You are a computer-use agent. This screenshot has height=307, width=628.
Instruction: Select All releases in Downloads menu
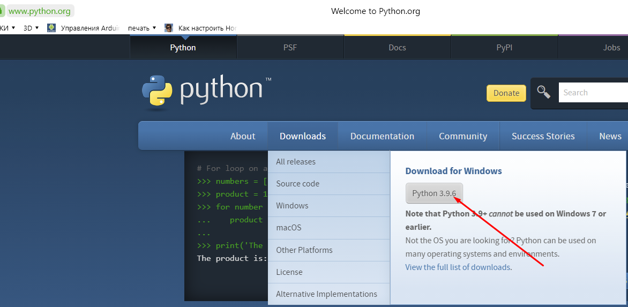click(329, 162)
